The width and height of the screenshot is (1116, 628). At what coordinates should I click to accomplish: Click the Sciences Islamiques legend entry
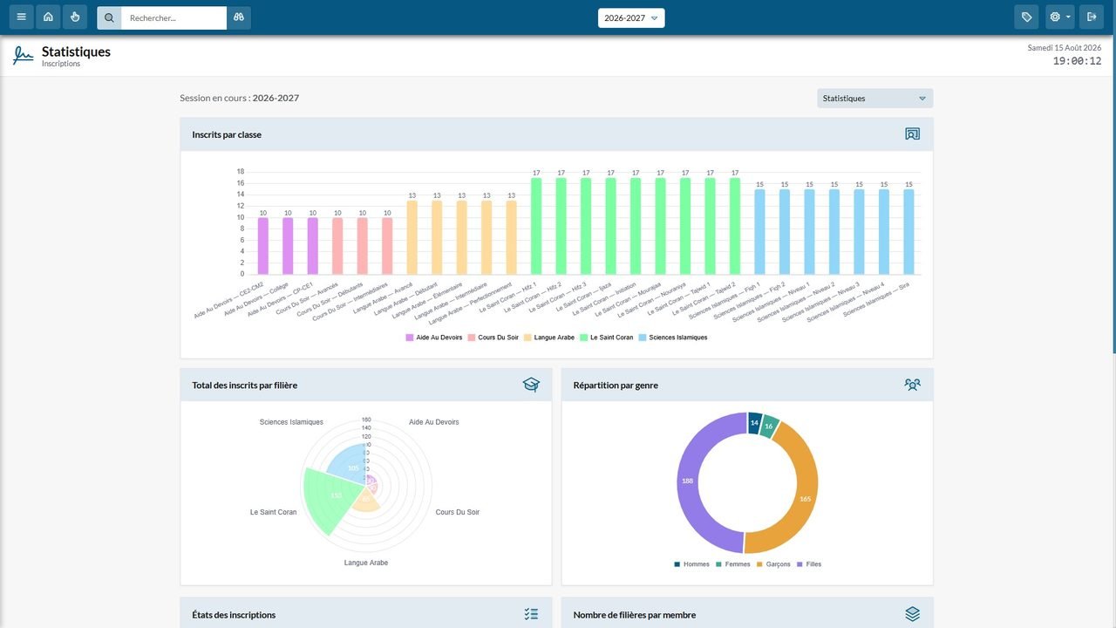click(x=672, y=338)
